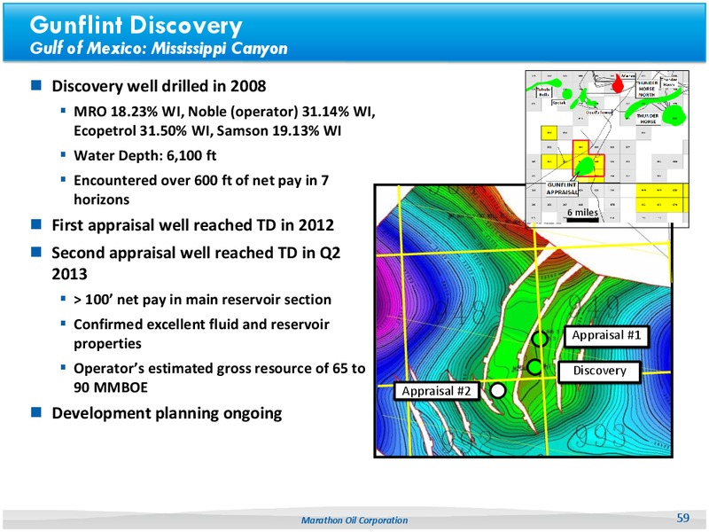
Task: Click 'Encountered over 600 ft of net pay' text
Action: pyautogui.click(x=201, y=181)
